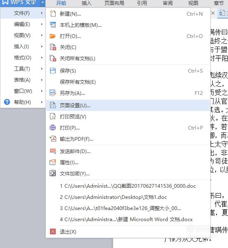Choose 保存(S) menu entry
The height and width of the screenshot is (248, 228).
pyautogui.click(x=128, y=71)
